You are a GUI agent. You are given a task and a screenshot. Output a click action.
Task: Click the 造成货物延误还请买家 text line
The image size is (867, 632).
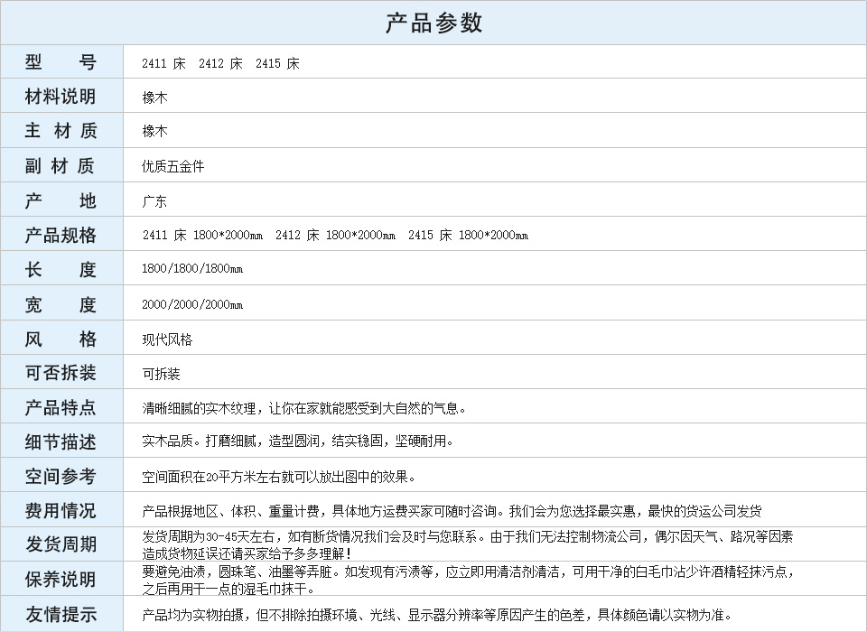click(x=247, y=553)
